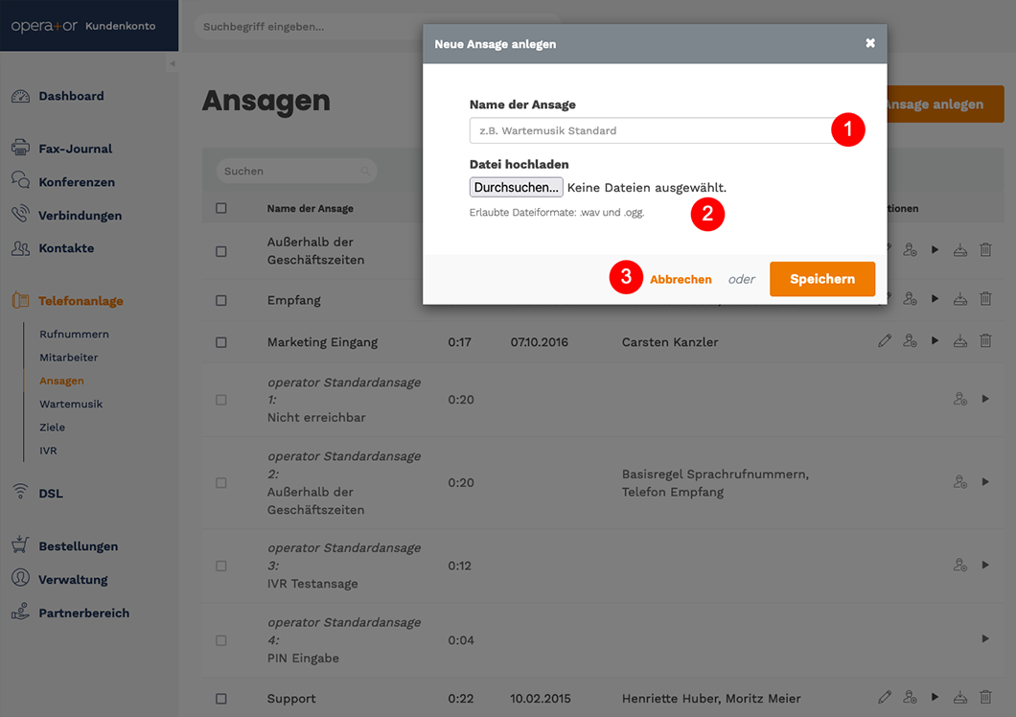Delete the Marketing Eingang trash icon
The height and width of the screenshot is (717, 1016).
[985, 340]
